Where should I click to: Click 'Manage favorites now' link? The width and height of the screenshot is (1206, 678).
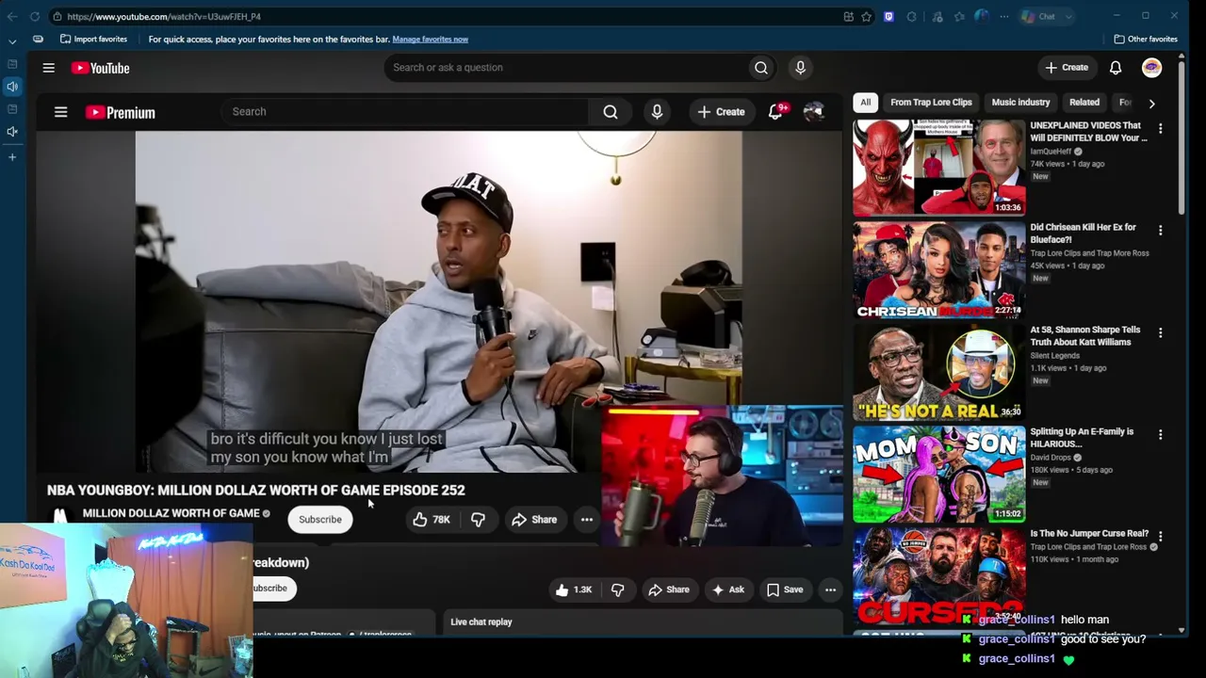[430, 40]
